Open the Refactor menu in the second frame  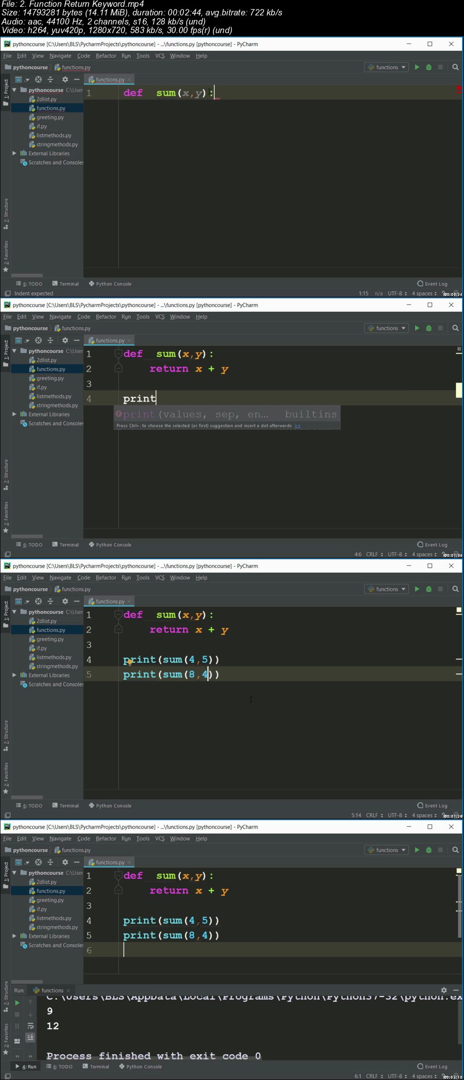tap(106, 317)
